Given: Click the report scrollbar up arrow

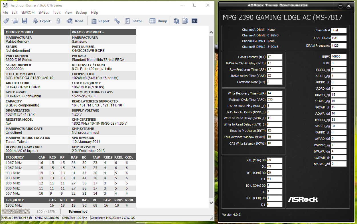Looking at the screenshot, I should click(x=211, y=32).
